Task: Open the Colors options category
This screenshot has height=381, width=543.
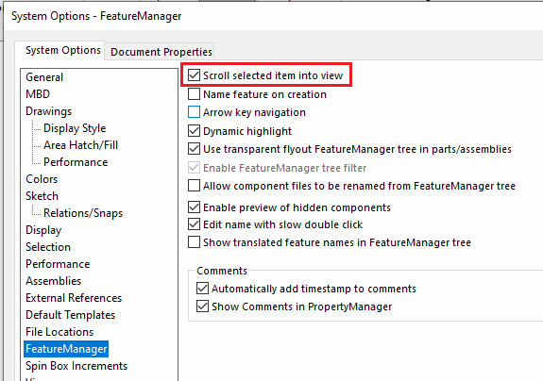Action: pos(42,179)
